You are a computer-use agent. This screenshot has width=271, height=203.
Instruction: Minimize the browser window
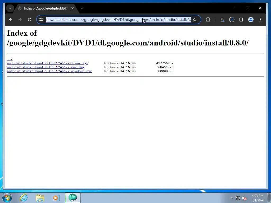point(236,8)
